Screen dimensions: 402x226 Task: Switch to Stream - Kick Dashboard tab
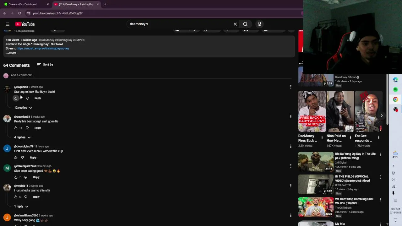coord(23,4)
